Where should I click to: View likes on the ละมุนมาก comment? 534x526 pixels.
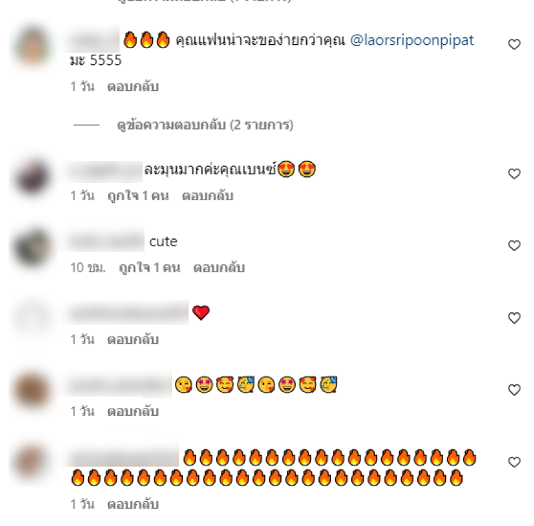tap(138, 196)
